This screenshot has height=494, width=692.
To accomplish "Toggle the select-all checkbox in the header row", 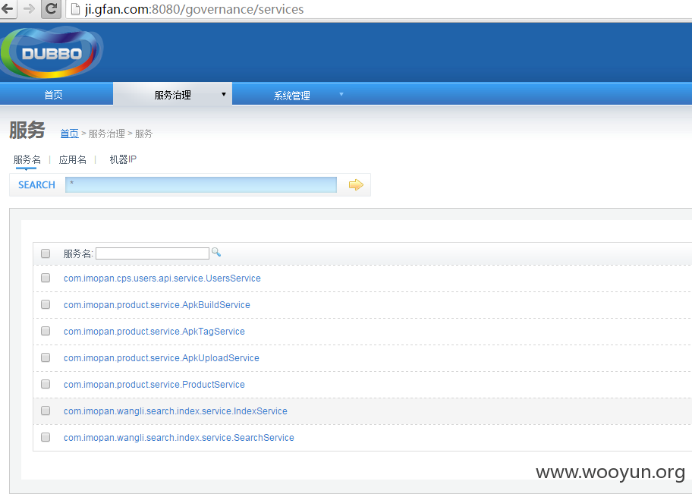I will (x=46, y=253).
